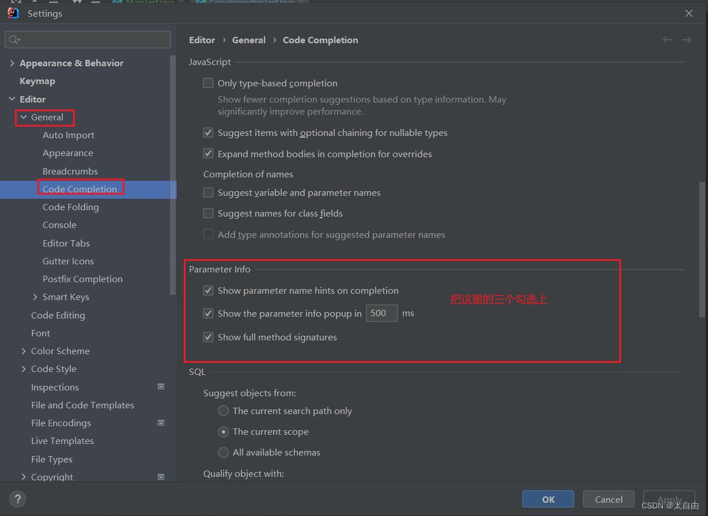This screenshot has width=708, height=516.
Task: Click the project-level icon beside File Encodings
Action: [161, 423]
